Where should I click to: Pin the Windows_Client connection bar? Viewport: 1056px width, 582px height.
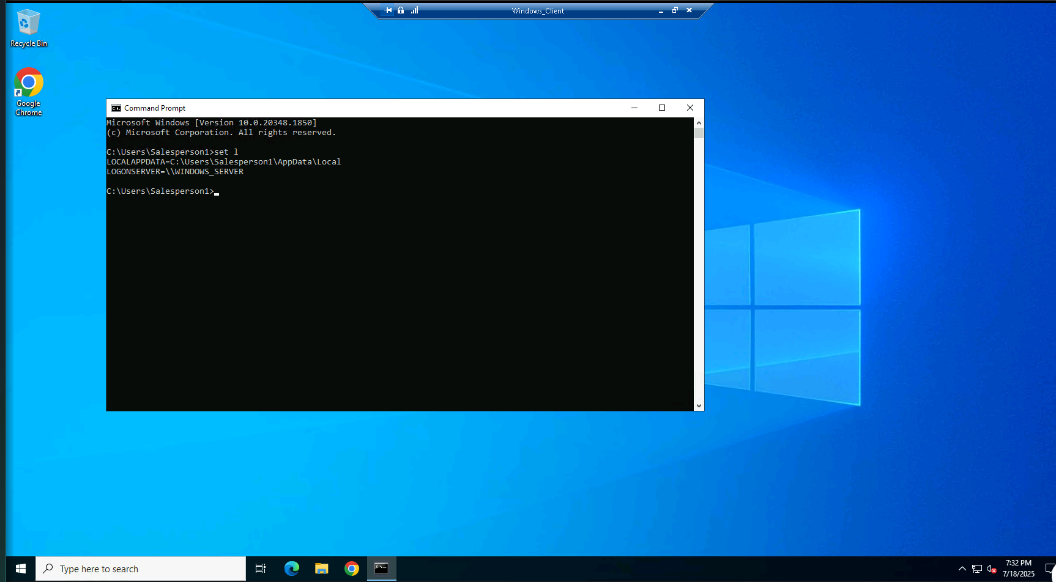(388, 10)
